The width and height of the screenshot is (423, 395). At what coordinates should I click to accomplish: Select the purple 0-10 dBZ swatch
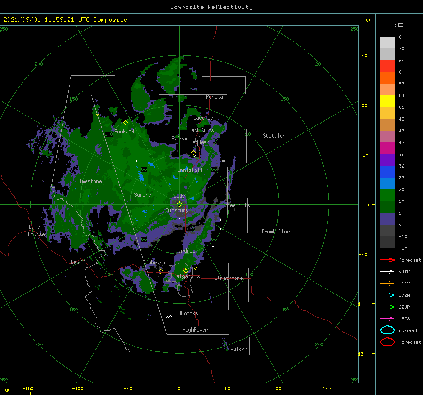coord(387,219)
